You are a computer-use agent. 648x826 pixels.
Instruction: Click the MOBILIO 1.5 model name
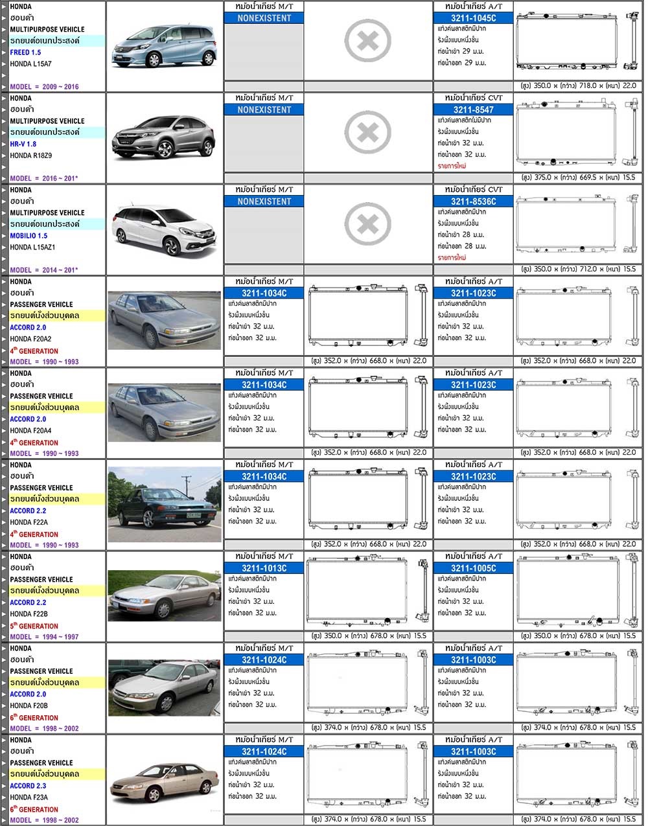coord(29,236)
